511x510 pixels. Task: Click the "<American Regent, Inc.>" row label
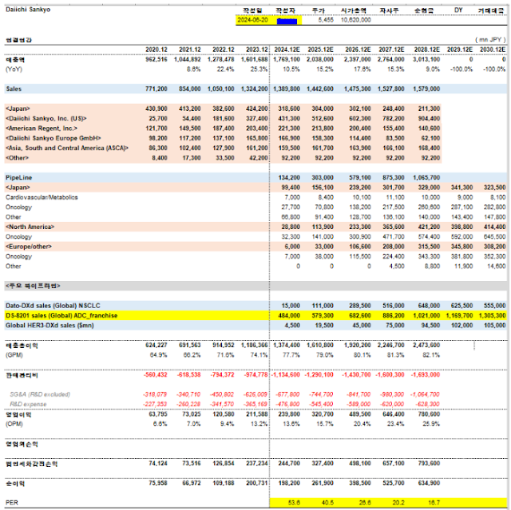click(x=42, y=128)
